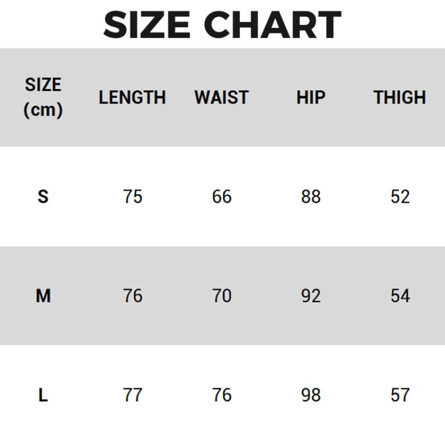Select hip value 88 for size S

pos(310,196)
